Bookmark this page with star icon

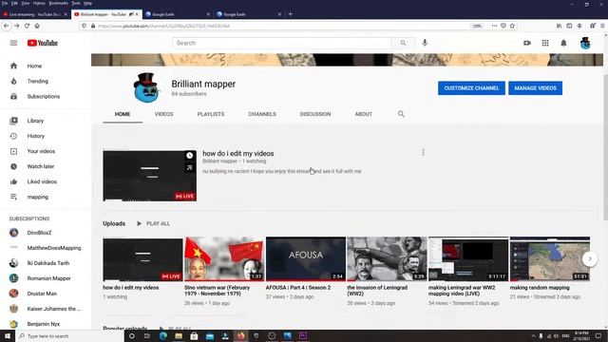pos(512,26)
